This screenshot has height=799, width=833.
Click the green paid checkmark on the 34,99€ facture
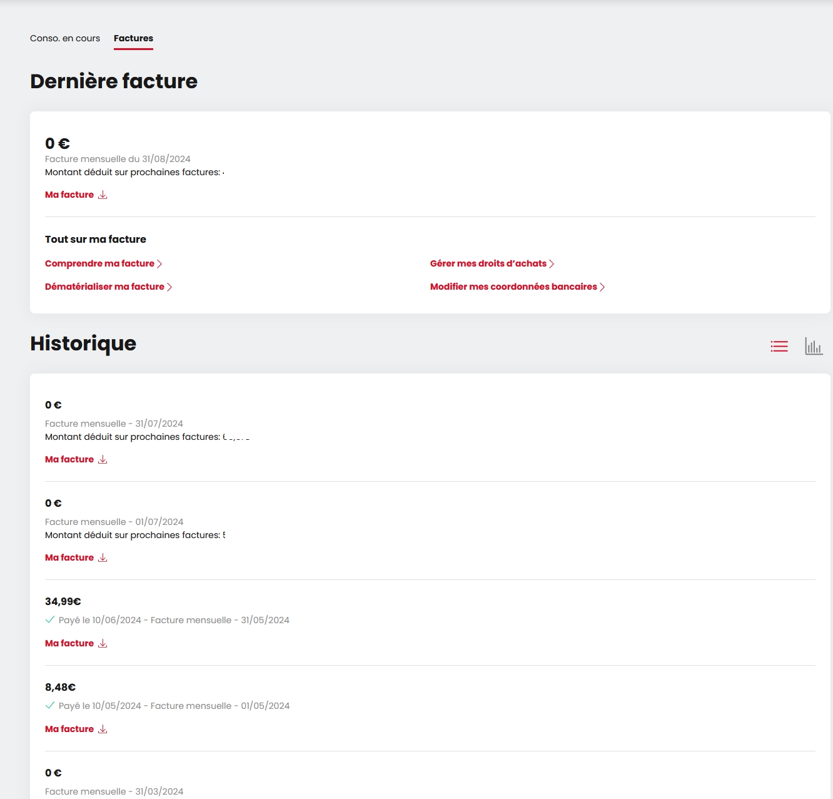click(49, 619)
